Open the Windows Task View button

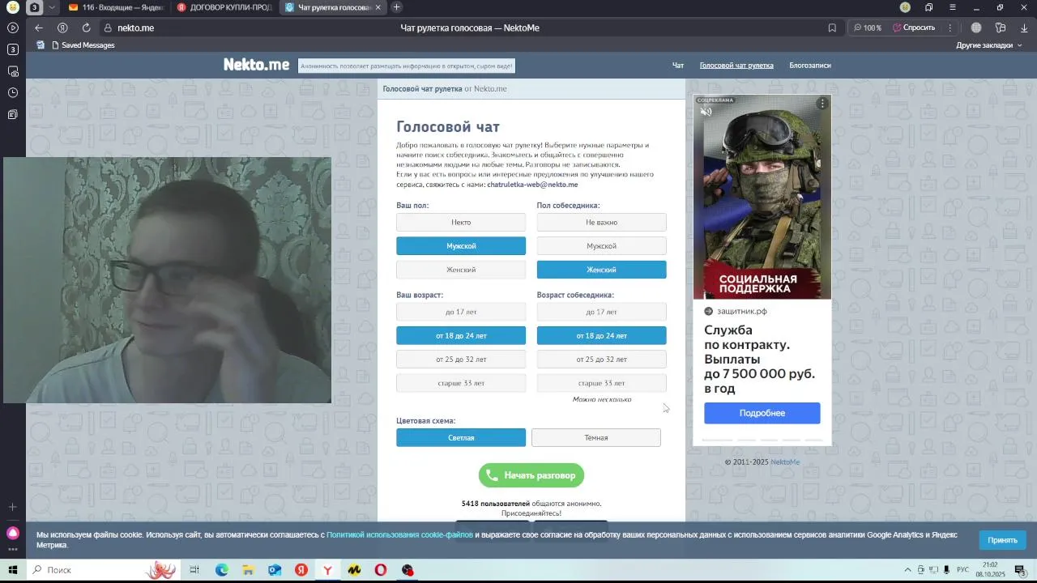coord(194,570)
